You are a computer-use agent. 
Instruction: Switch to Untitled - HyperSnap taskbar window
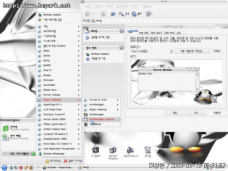click(x=58, y=167)
